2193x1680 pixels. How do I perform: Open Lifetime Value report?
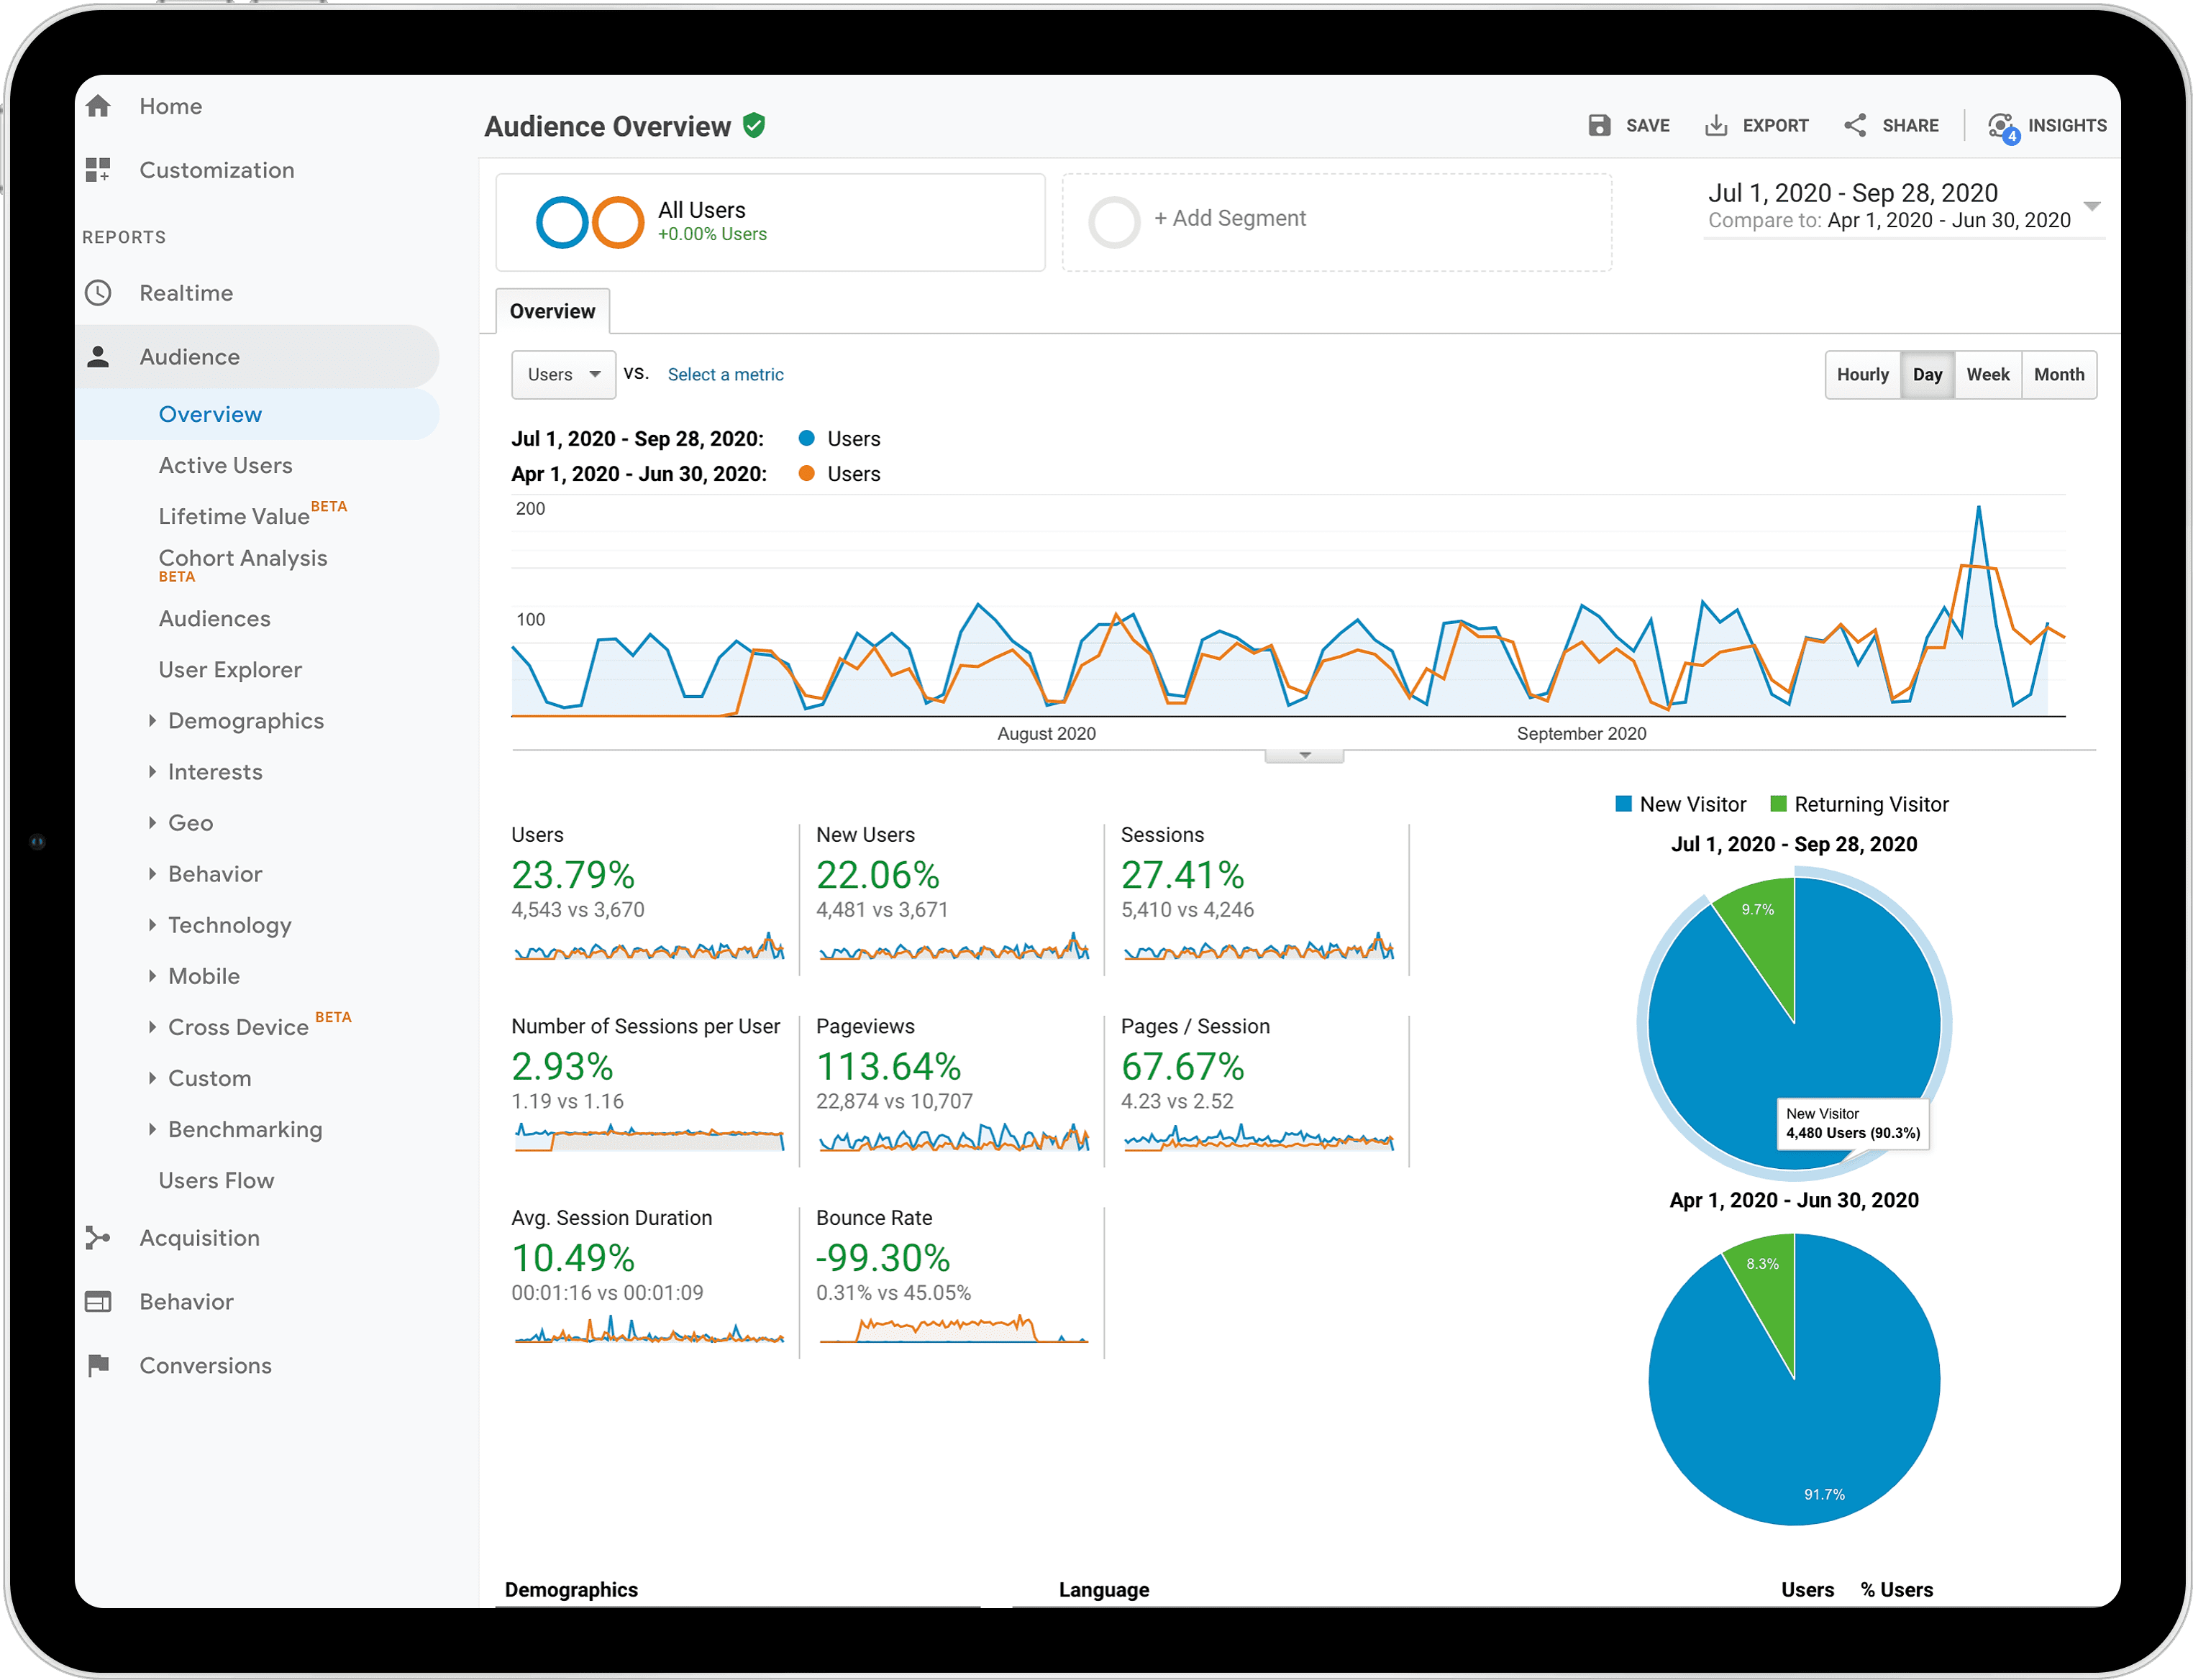pos(234,516)
